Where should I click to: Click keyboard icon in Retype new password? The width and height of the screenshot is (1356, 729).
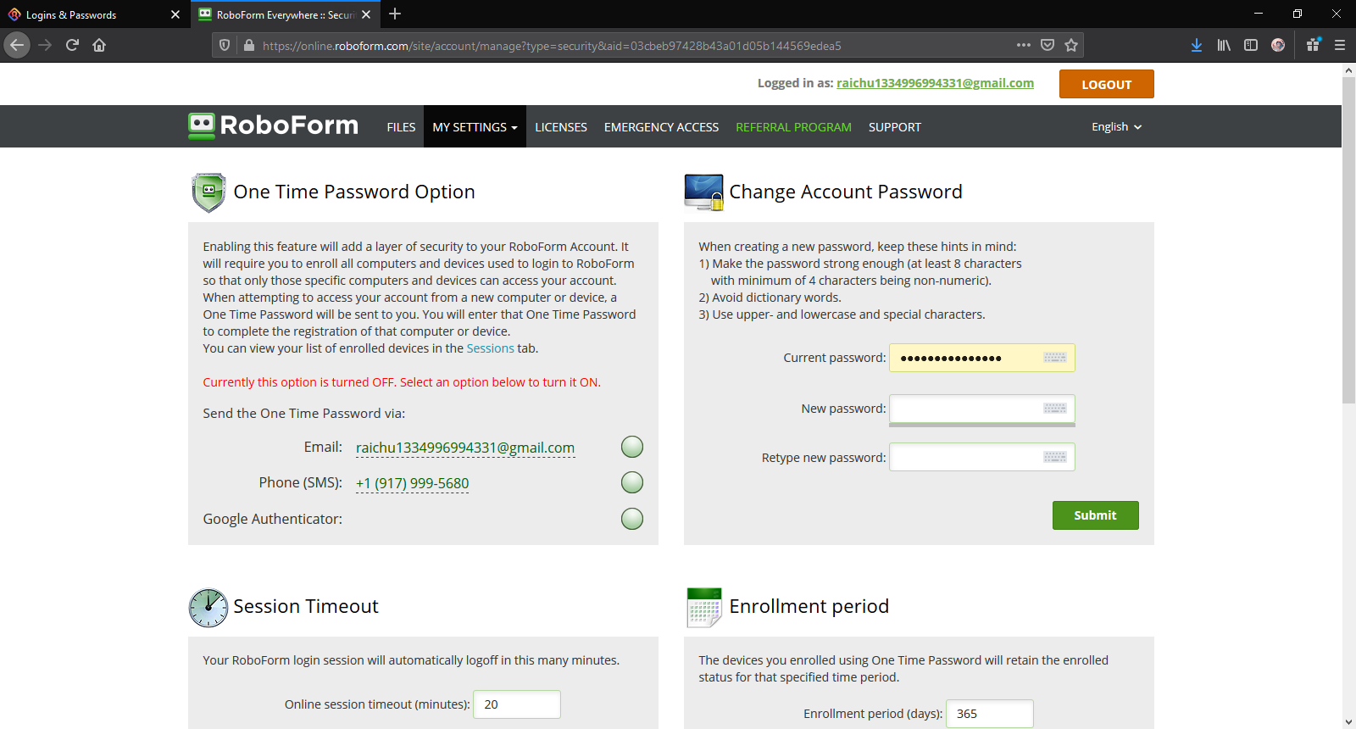(x=1055, y=458)
